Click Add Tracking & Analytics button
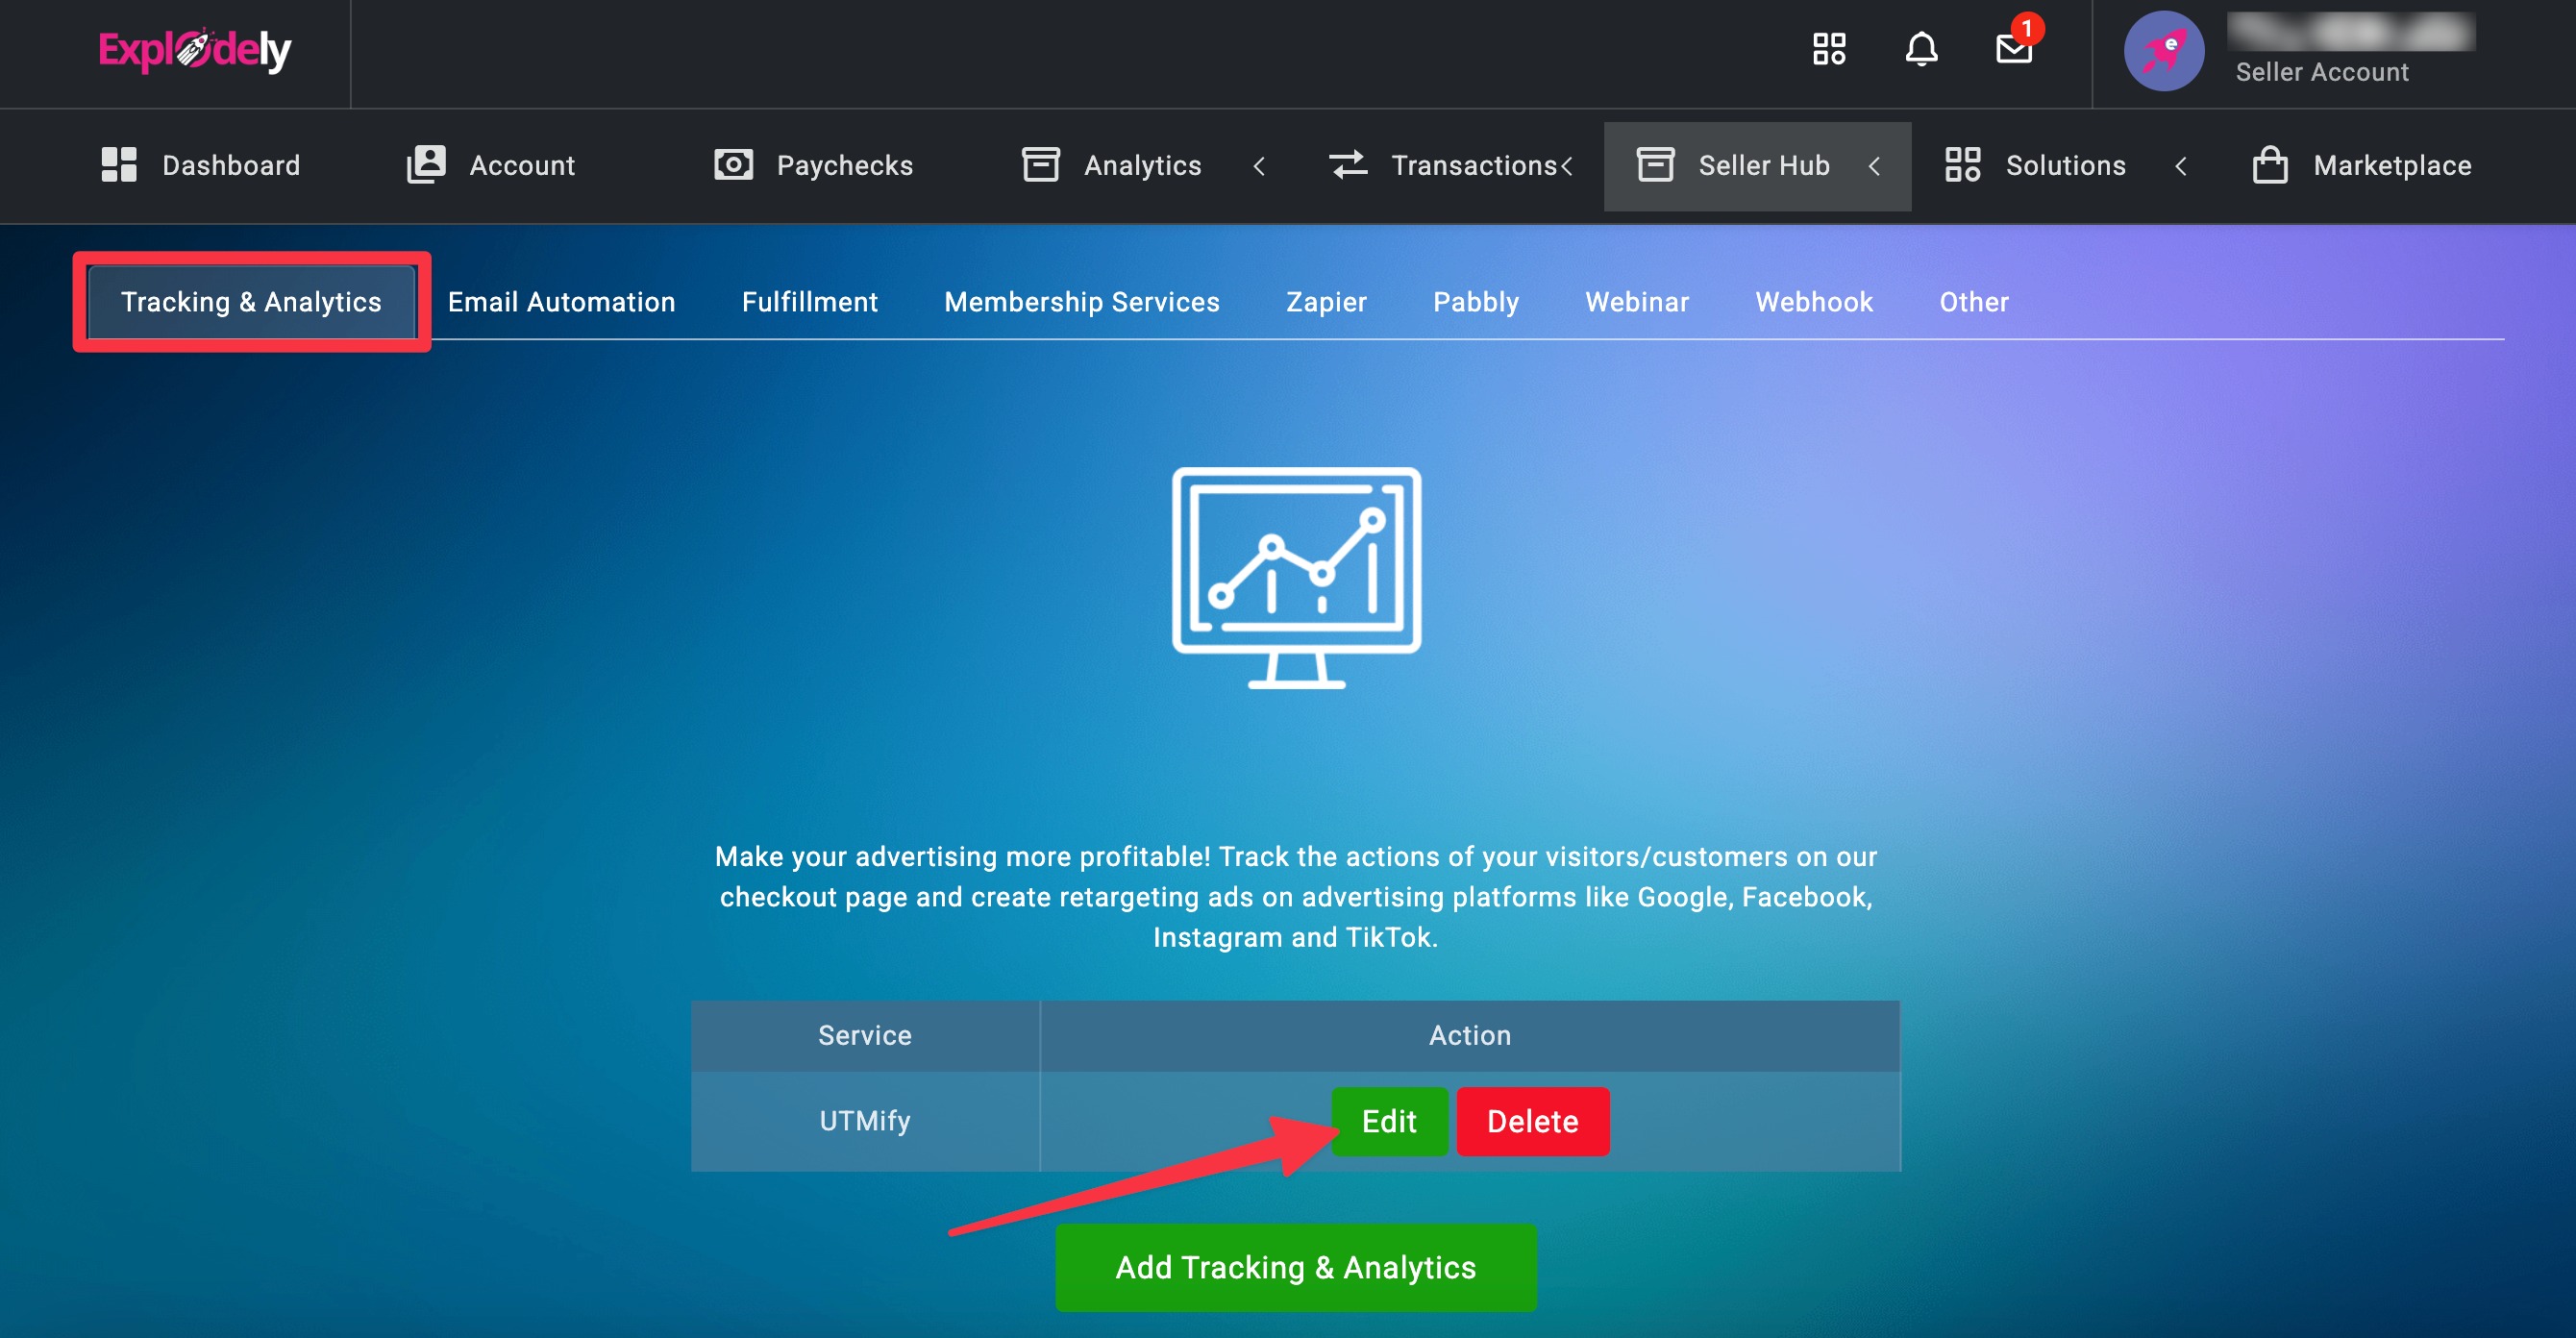The image size is (2576, 1338). pos(1295,1267)
